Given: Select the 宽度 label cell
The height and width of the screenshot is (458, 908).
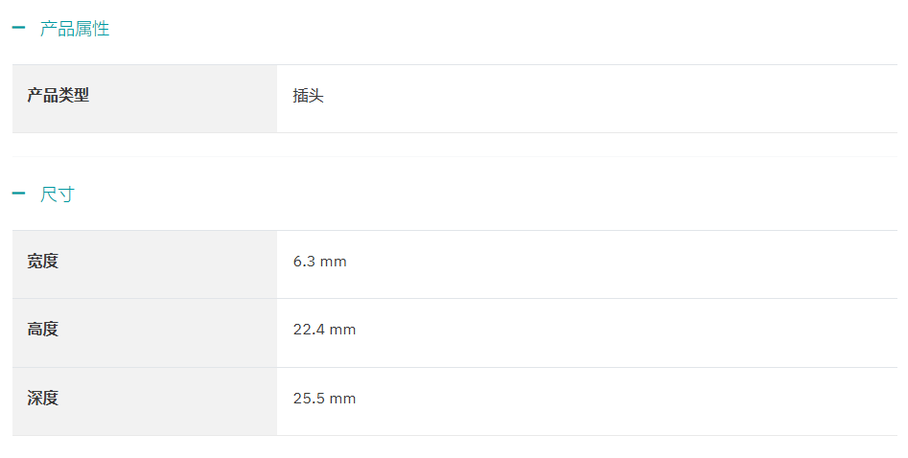Looking at the screenshot, I should (x=145, y=264).
